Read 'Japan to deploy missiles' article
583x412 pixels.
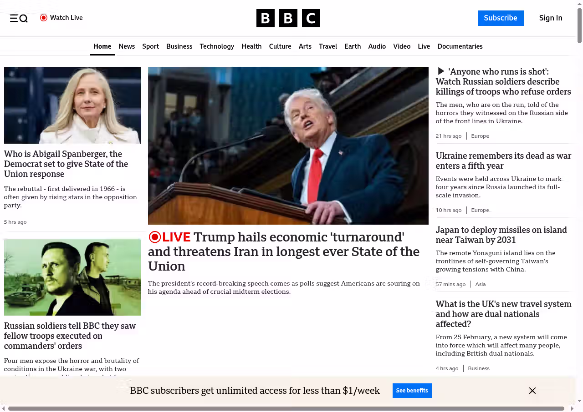(x=501, y=235)
